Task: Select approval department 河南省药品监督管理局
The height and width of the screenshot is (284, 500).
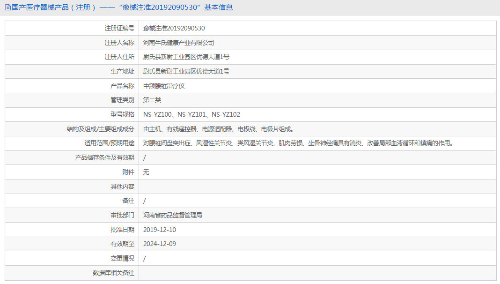Action: 172,216
